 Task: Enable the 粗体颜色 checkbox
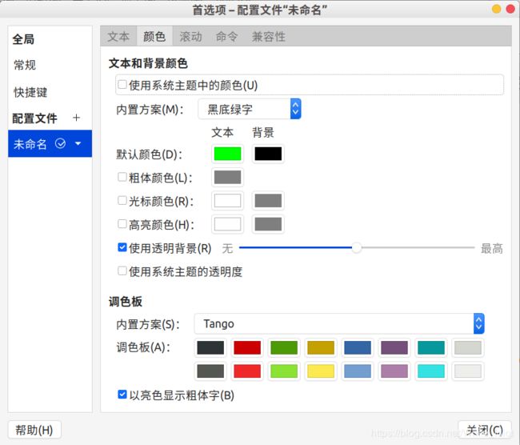[122, 177]
